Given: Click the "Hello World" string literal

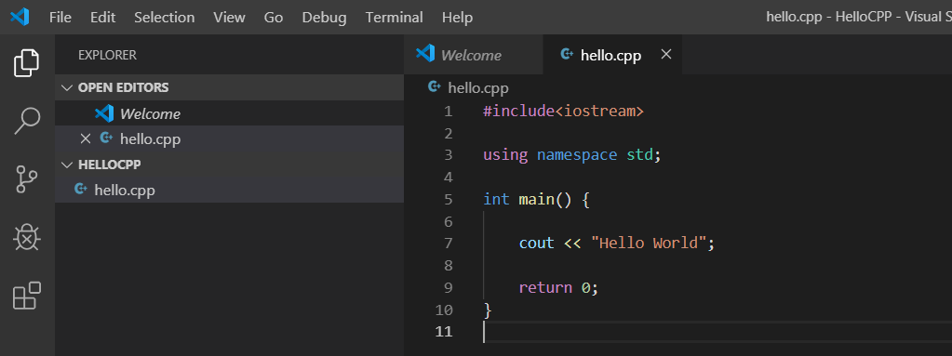Looking at the screenshot, I should pos(649,244).
